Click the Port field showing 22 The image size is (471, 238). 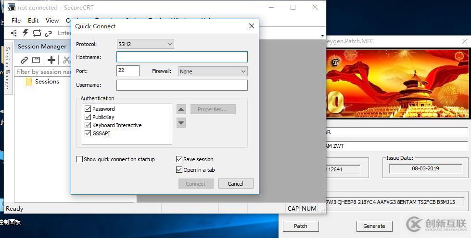pyautogui.click(x=127, y=71)
